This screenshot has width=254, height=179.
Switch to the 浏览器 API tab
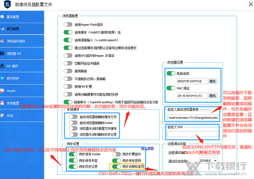pyautogui.click(x=14, y=53)
